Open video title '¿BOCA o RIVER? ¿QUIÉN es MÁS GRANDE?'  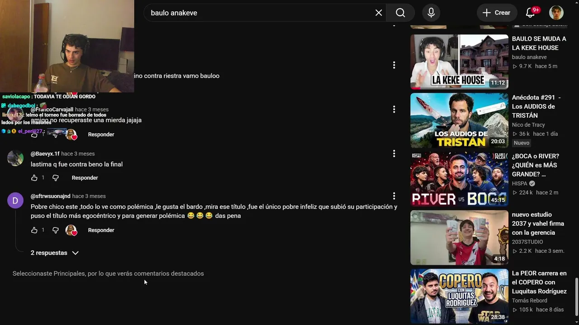[535, 165]
